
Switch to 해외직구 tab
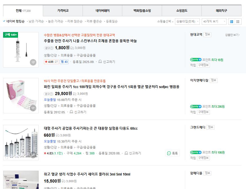coord(221,11)
